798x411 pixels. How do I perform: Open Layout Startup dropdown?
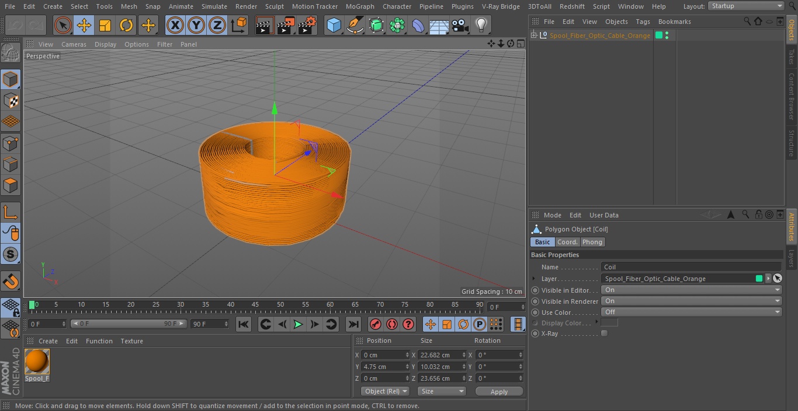747,6
